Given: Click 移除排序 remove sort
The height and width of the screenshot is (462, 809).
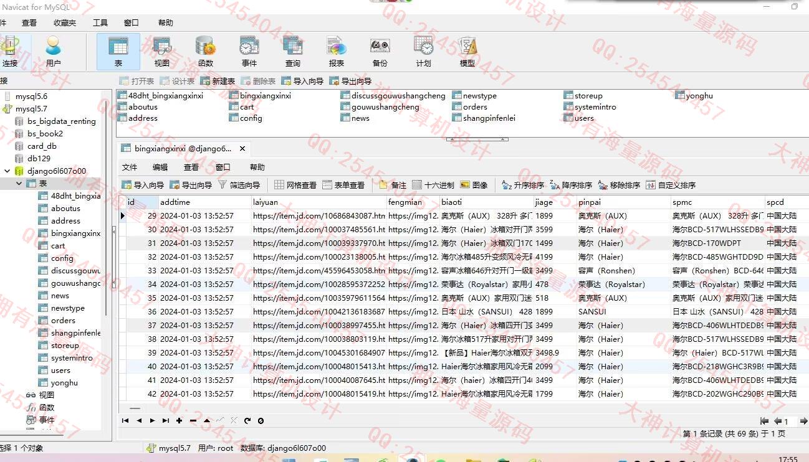Looking at the screenshot, I should [619, 185].
